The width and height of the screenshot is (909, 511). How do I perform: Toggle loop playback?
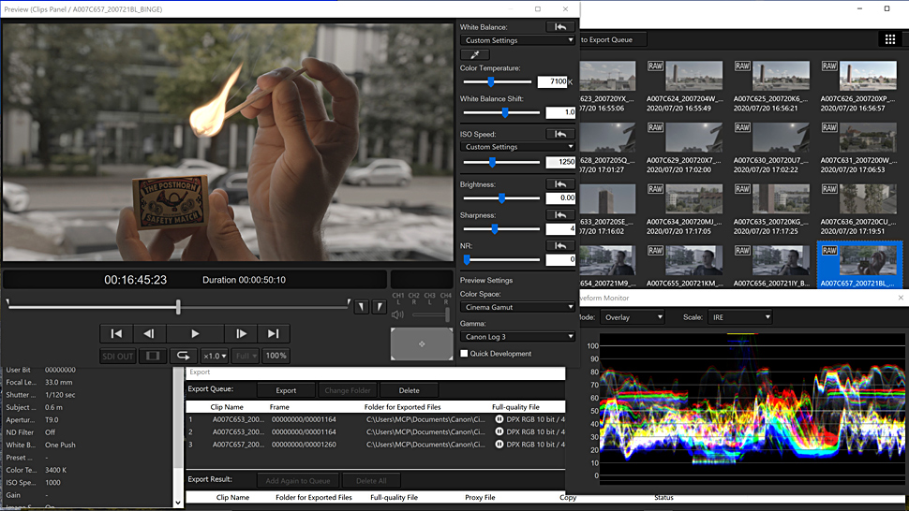[183, 356]
